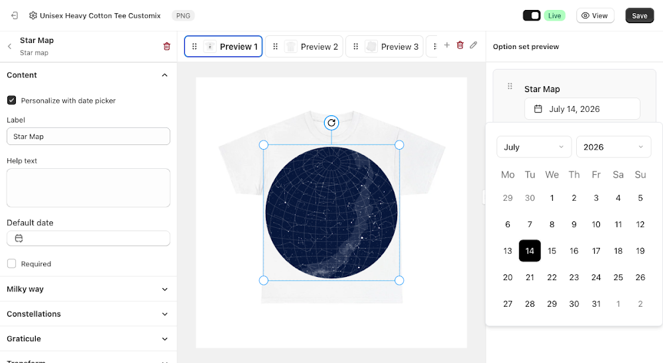
Task: Click the exit editor icon at top left
Action: click(15, 16)
